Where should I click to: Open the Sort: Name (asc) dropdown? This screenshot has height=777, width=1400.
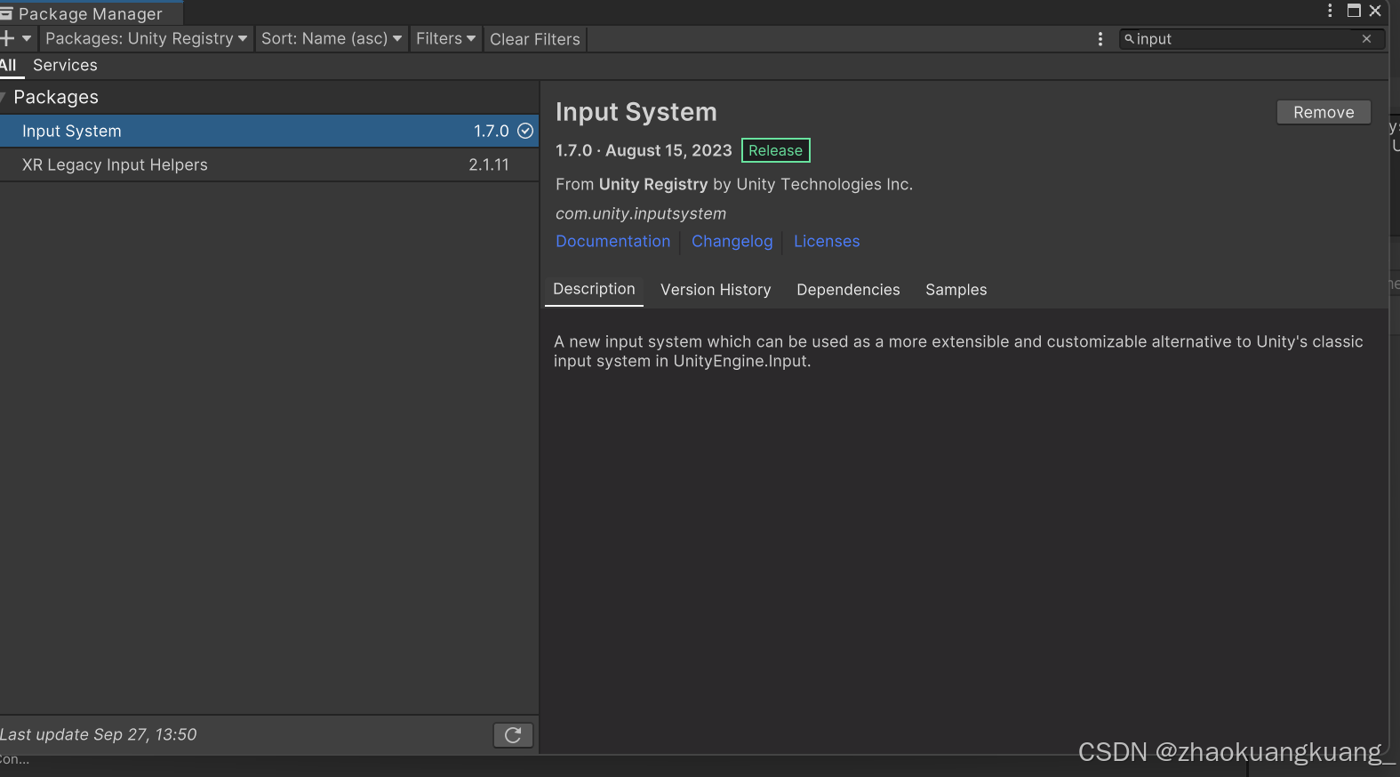click(x=332, y=38)
